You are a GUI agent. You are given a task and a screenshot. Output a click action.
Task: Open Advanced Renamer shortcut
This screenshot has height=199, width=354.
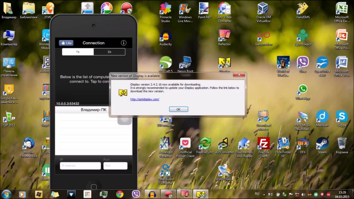pos(165,148)
